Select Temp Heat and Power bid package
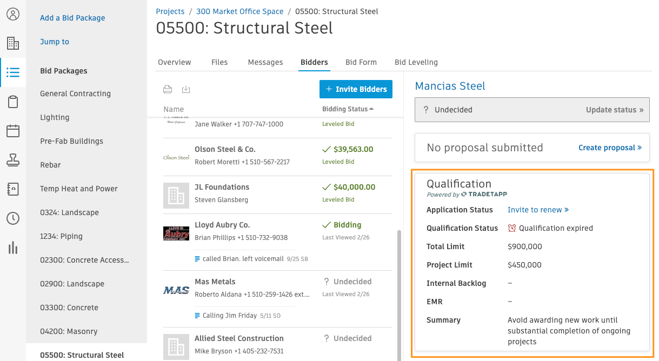 79,189
